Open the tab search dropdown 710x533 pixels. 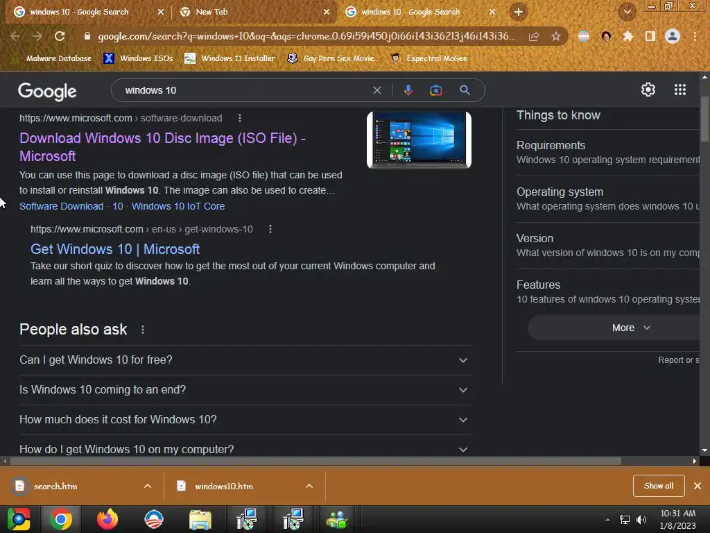627,12
